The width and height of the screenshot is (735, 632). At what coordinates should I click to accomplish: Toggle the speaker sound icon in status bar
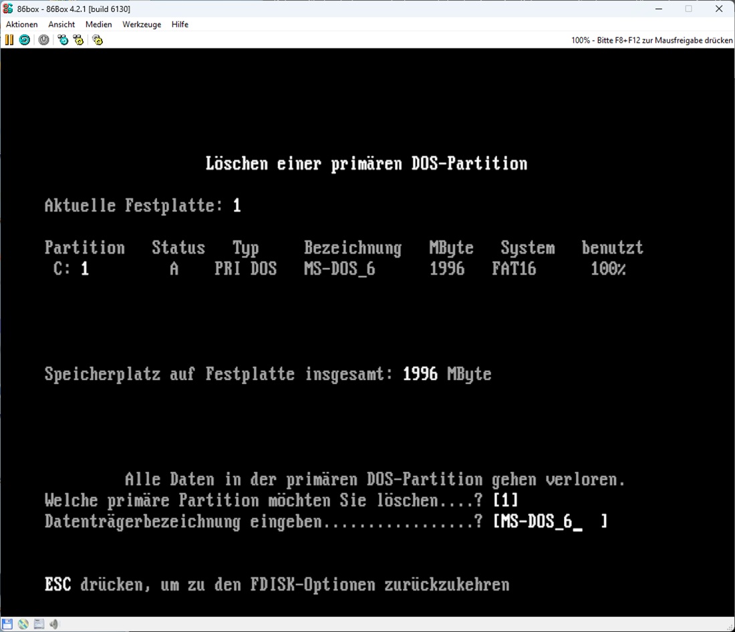54,624
